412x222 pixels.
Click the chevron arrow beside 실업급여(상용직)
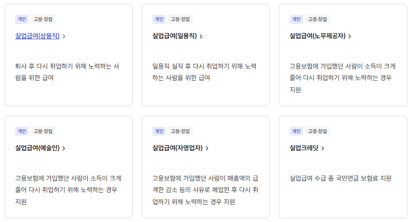(64, 37)
